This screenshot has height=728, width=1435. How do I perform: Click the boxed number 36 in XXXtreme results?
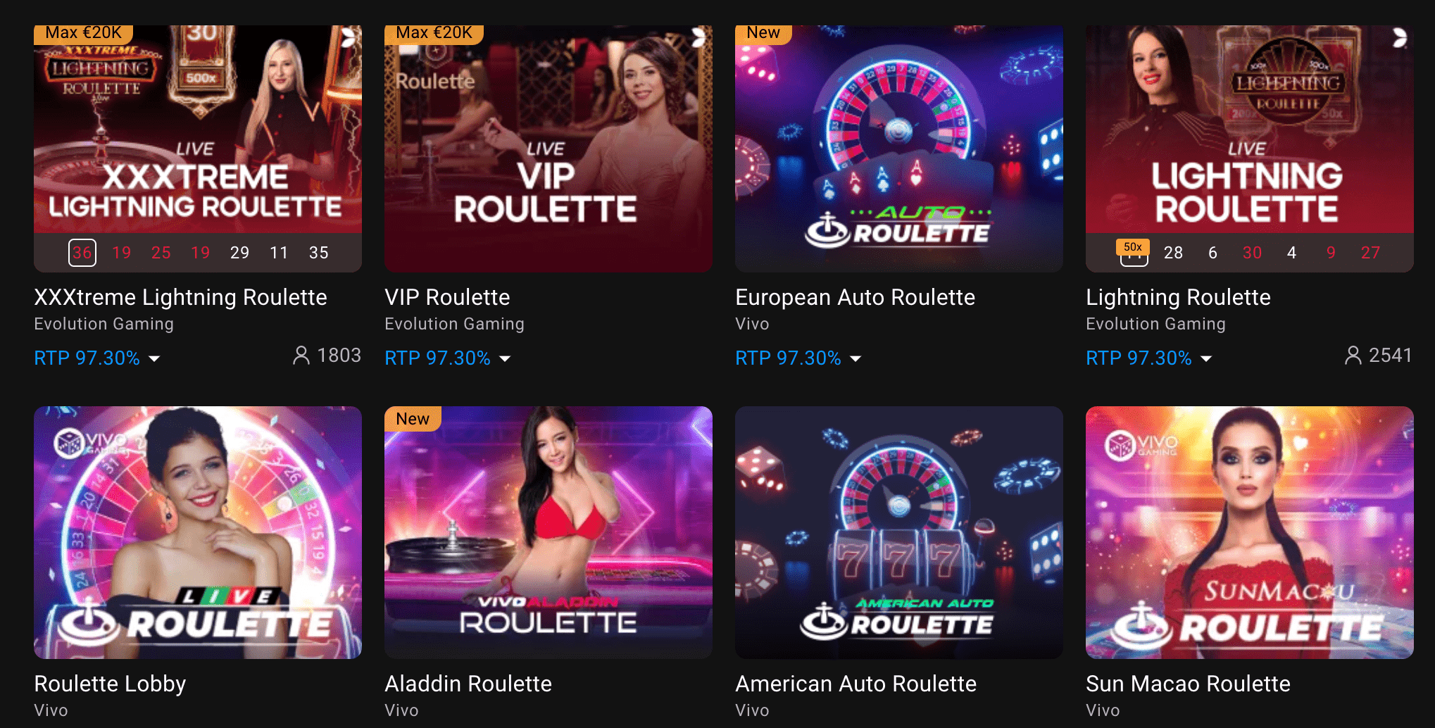(x=82, y=253)
